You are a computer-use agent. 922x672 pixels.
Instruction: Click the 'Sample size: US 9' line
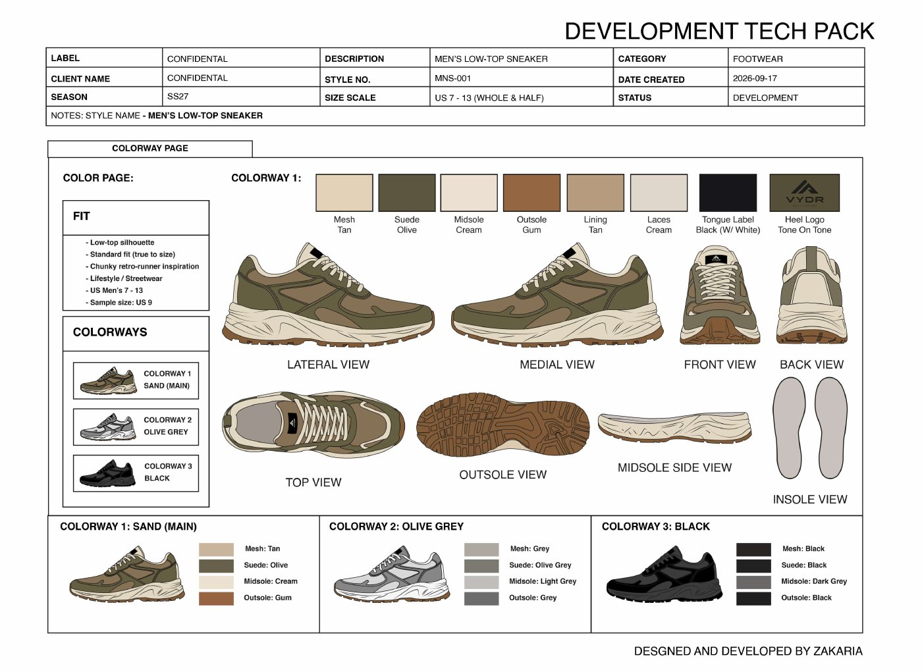coord(119,303)
